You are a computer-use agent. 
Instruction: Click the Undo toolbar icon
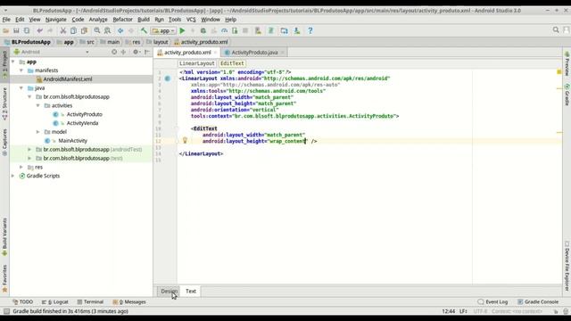point(39,31)
